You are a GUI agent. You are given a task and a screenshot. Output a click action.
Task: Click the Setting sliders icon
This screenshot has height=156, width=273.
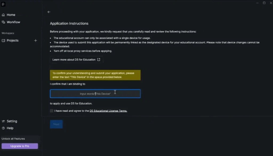pos(3,121)
